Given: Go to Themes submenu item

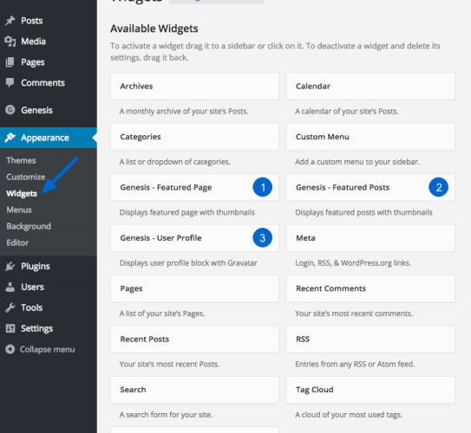Looking at the screenshot, I should (x=21, y=160).
